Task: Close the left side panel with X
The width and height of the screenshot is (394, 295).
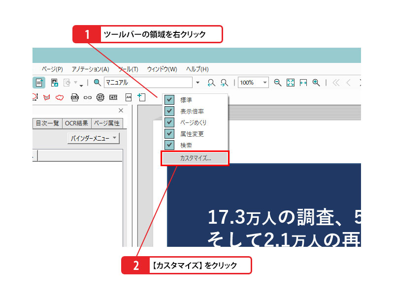Action: pyautogui.click(x=121, y=110)
